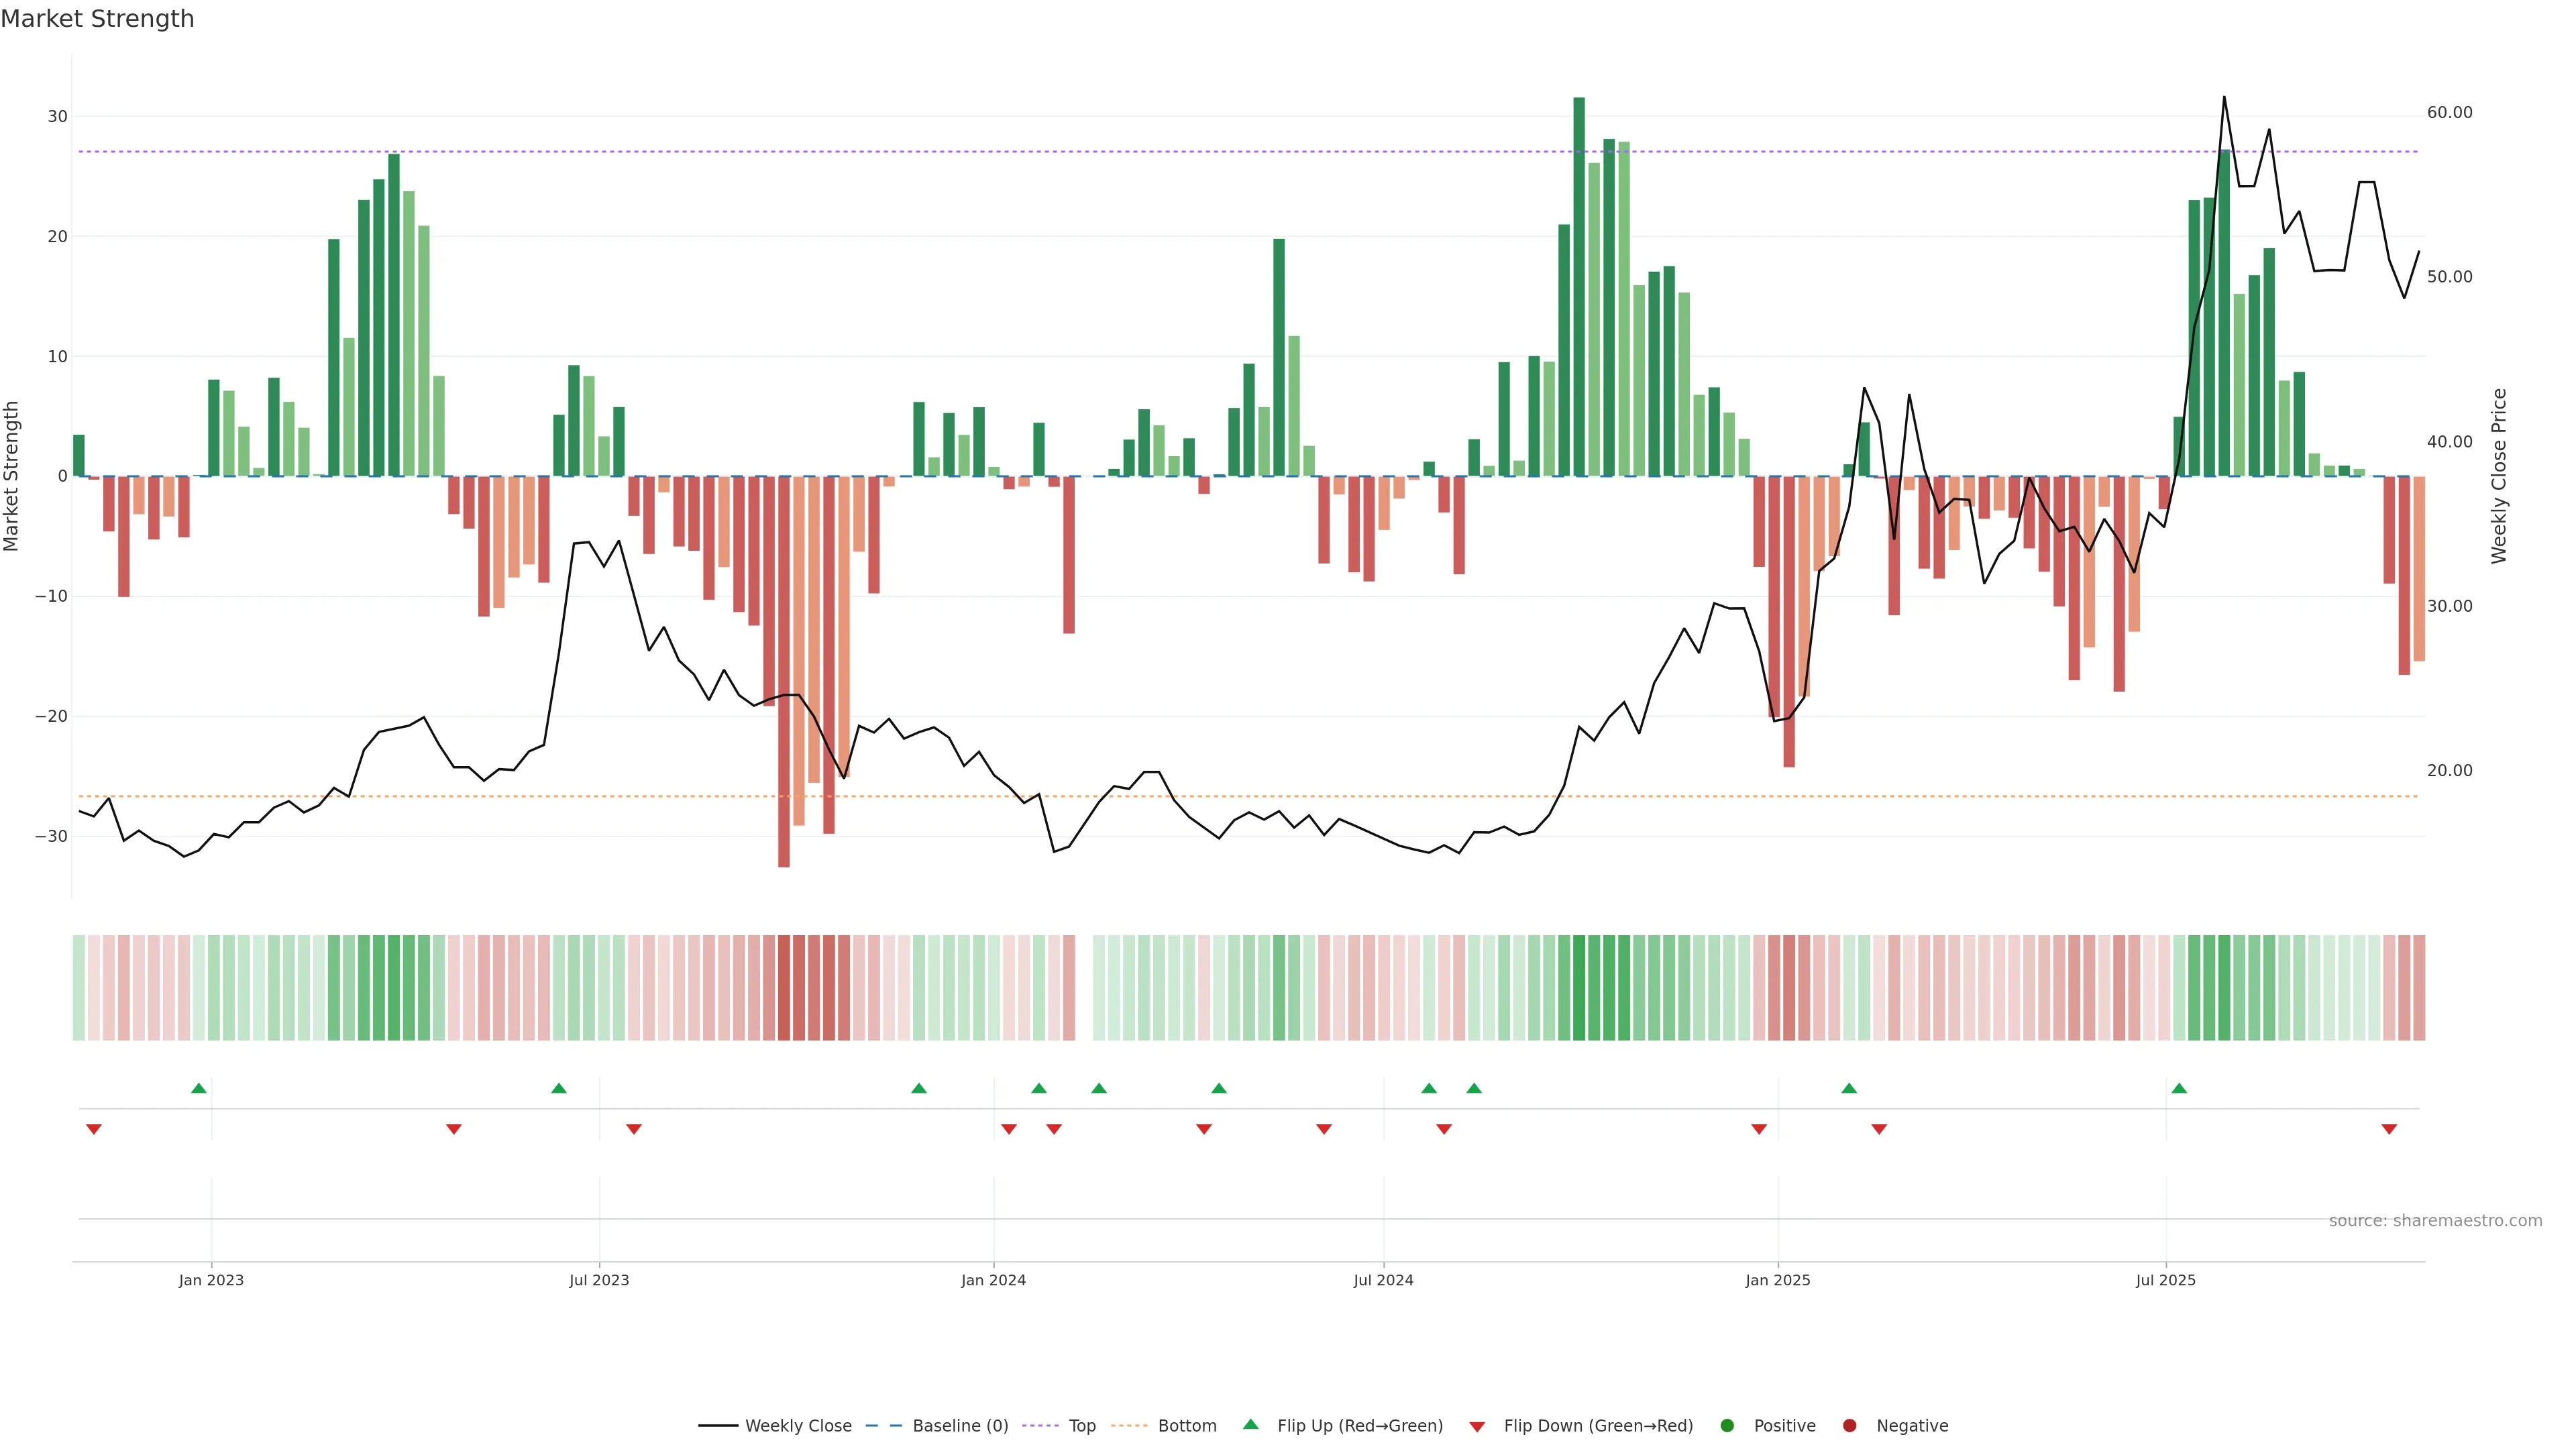
Task: Click the Jan 2024 x-axis label
Action: coord(993,1280)
